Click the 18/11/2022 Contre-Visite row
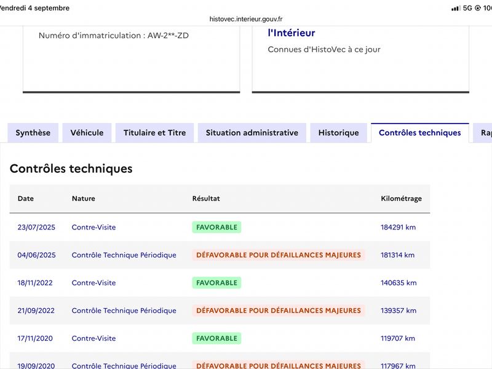 click(220, 283)
